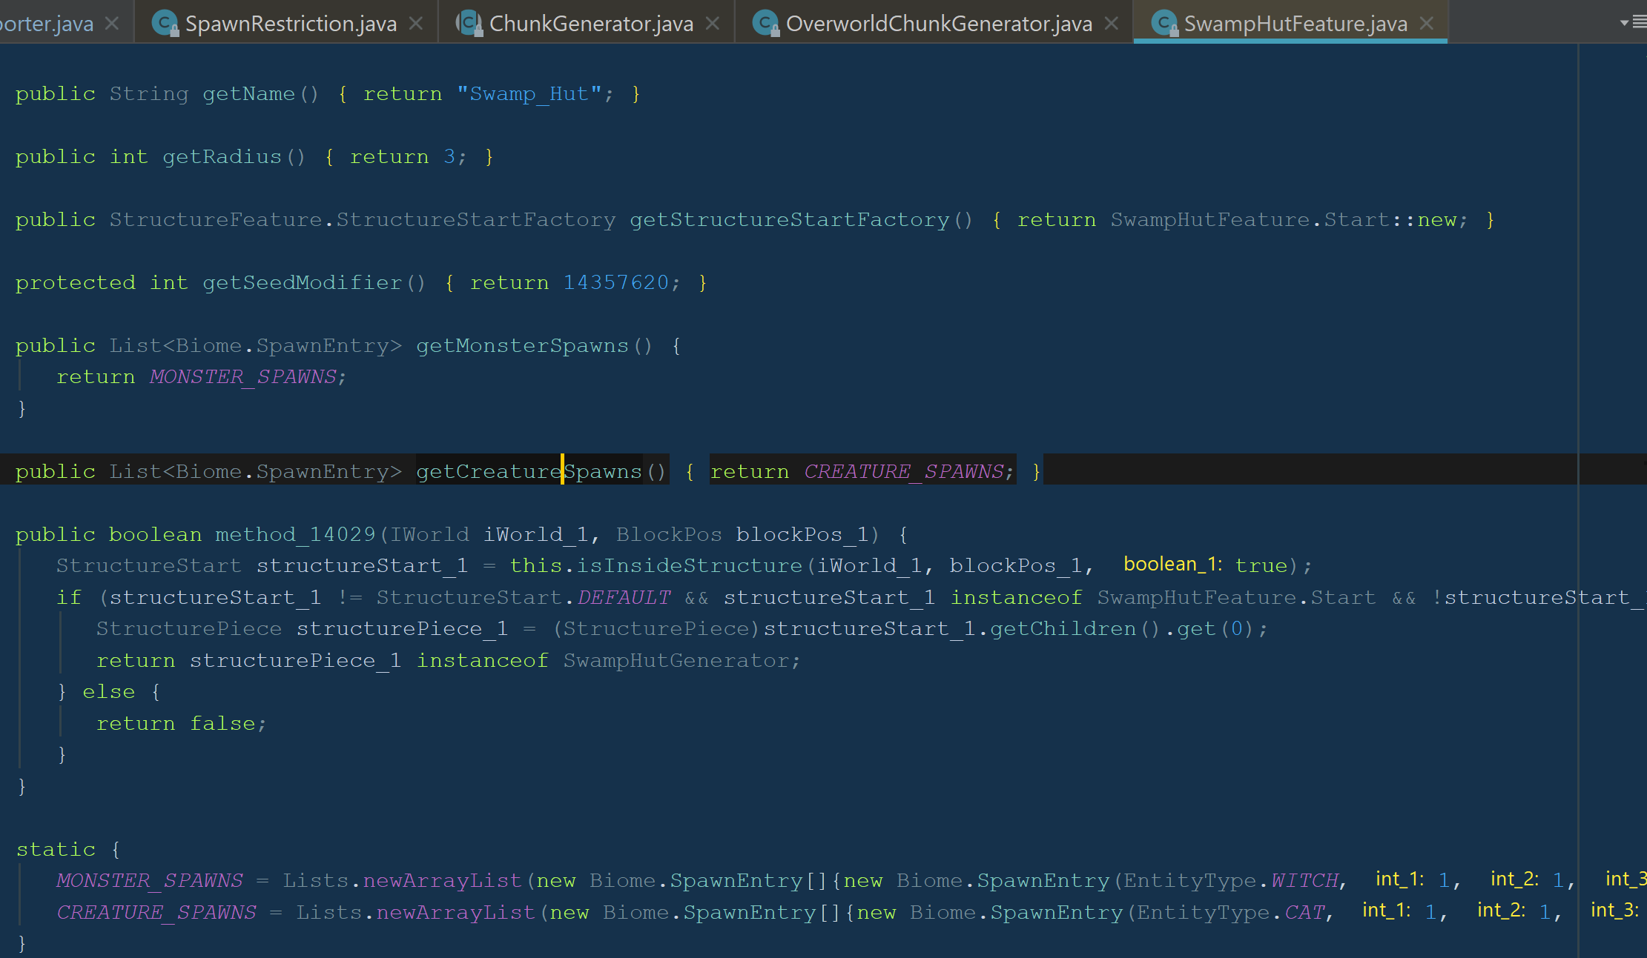
Task: Close the partially visible orter.java tab
Action: pyautogui.click(x=112, y=23)
